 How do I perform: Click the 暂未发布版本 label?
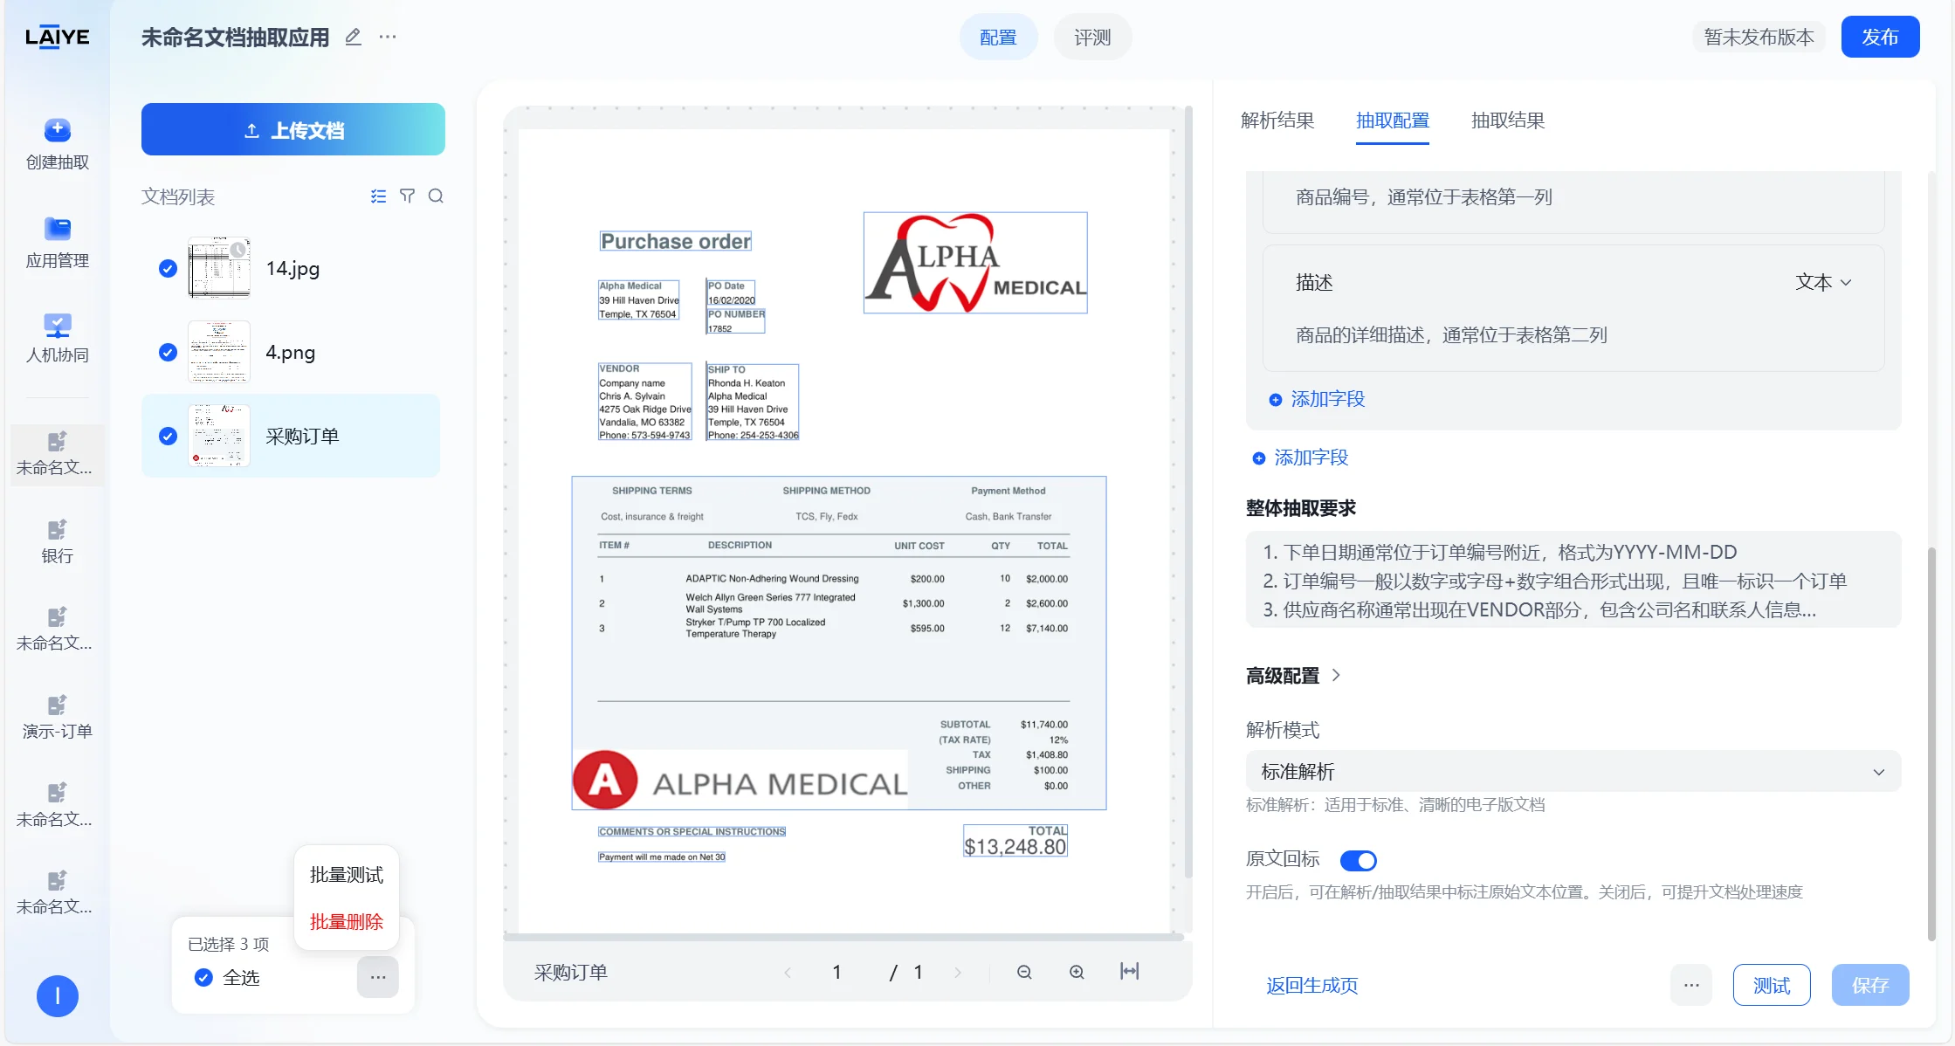coord(1759,37)
